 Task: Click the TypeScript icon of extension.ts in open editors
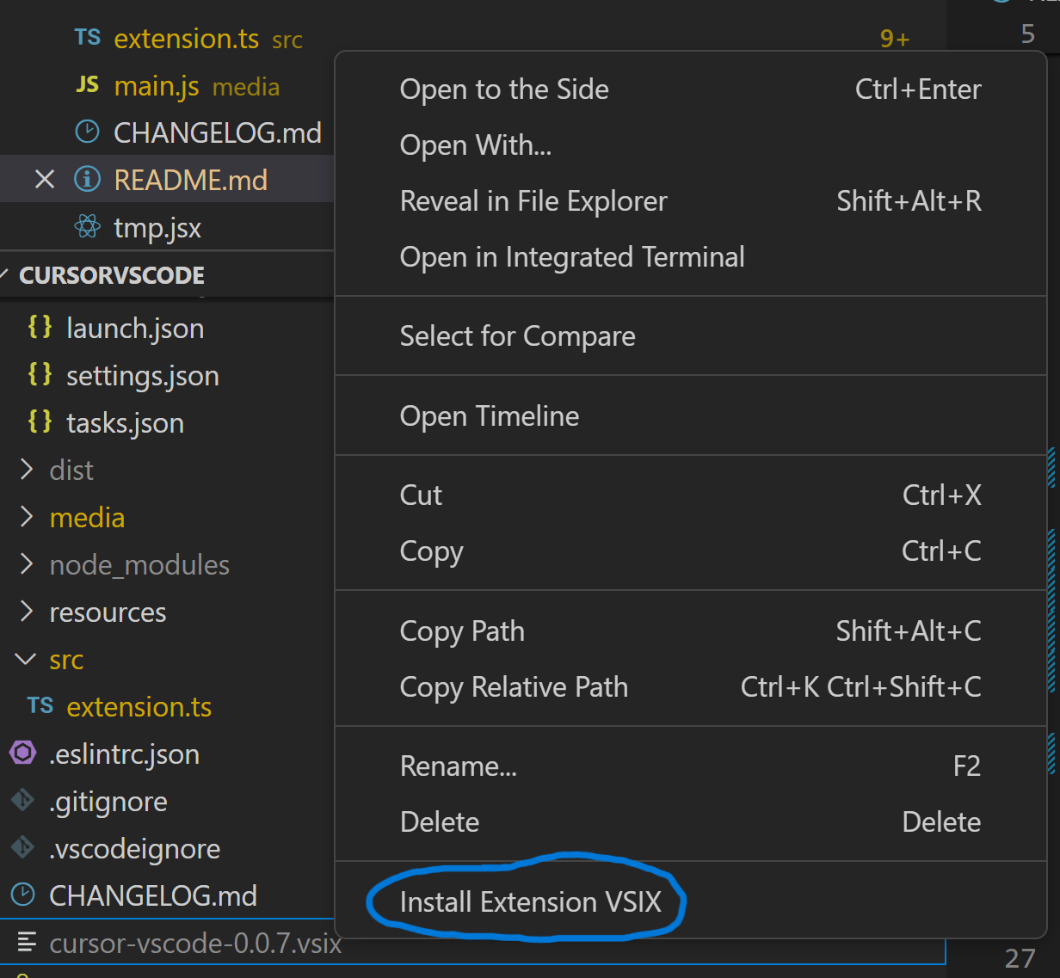[x=88, y=37]
